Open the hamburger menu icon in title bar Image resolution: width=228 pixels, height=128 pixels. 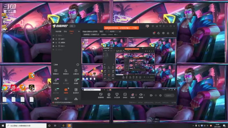click(x=164, y=26)
